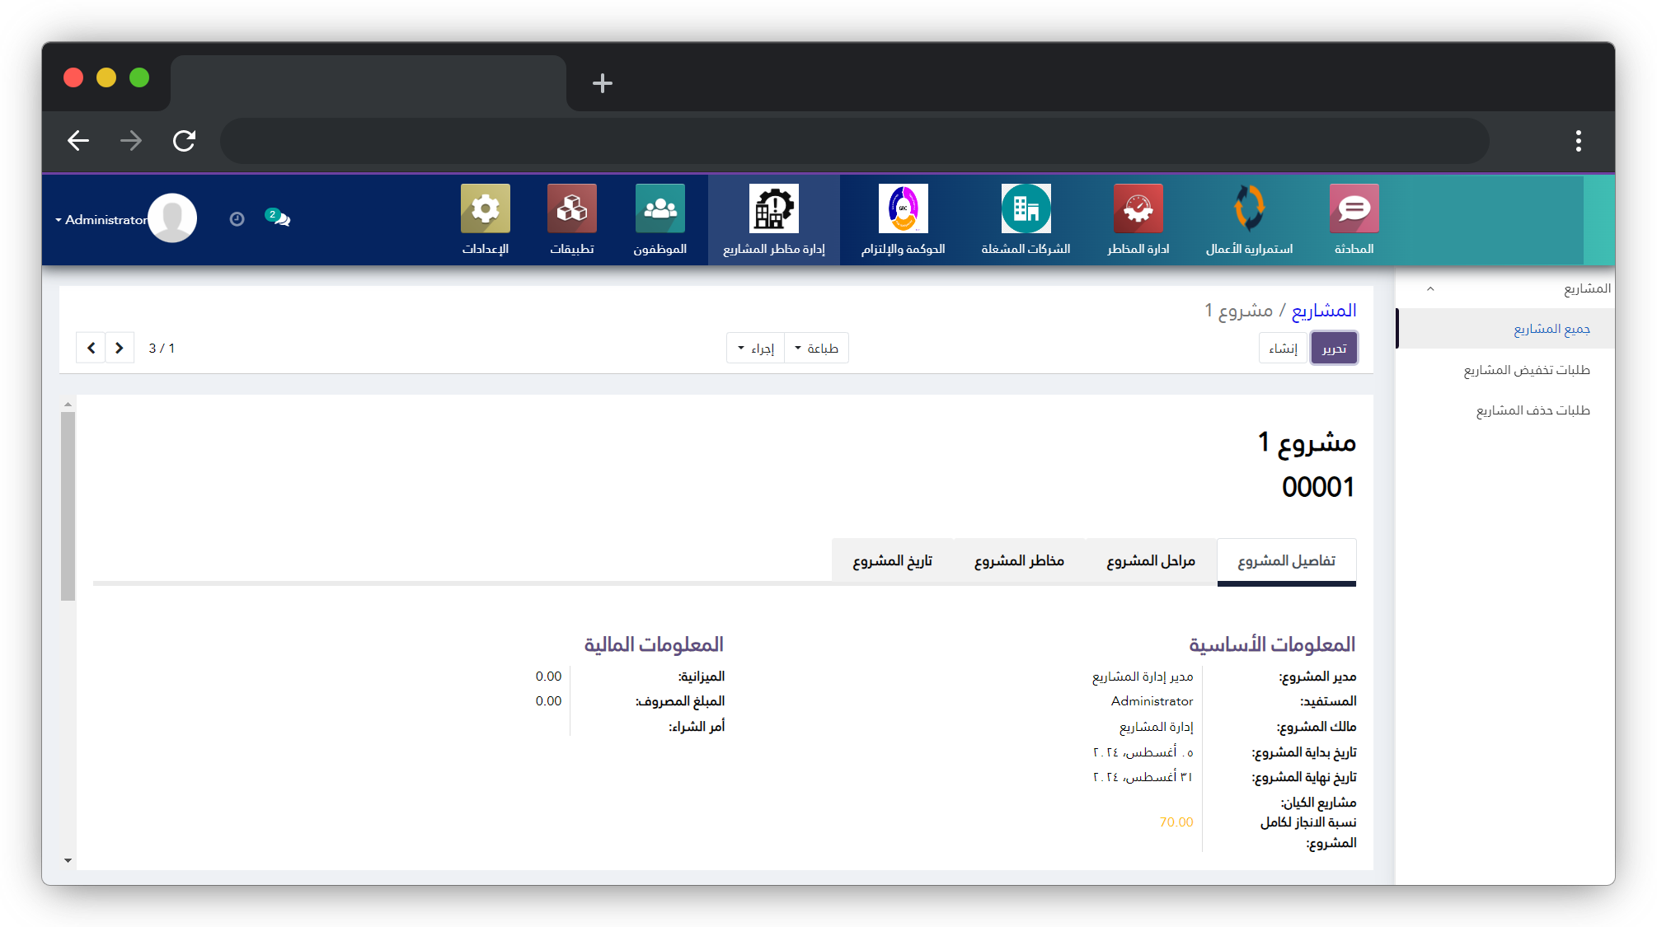Viewport: 1657px width, 927px height.
Task: Click the تحرير edit button
Action: coord(1334,349)
